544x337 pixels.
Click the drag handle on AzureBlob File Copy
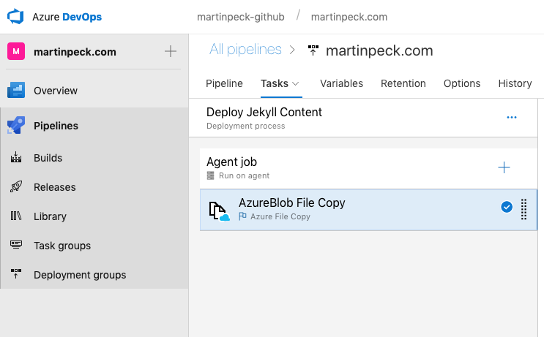(x=524, y=209)
